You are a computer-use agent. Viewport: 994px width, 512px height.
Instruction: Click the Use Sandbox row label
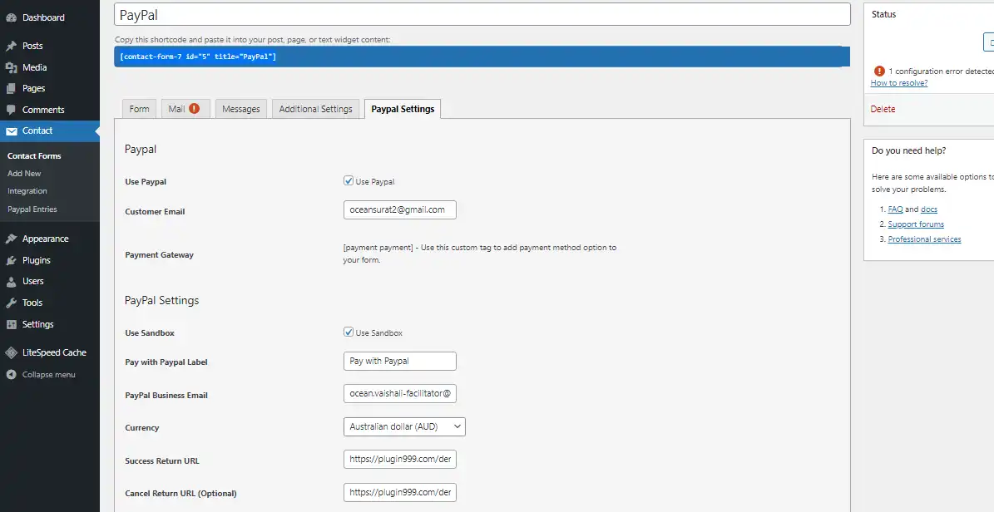[150, 332]
